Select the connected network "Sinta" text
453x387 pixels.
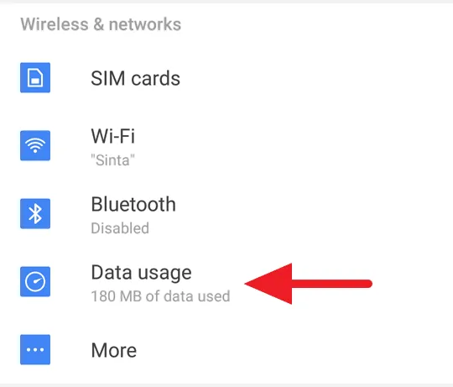113,160
